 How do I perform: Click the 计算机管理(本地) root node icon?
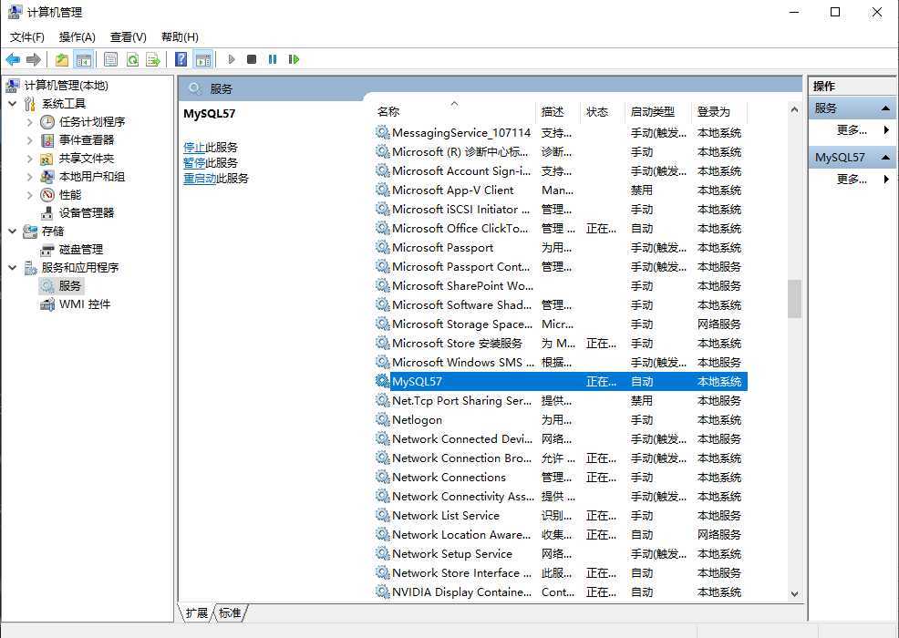pyautogui.click(x=12, y=86)
